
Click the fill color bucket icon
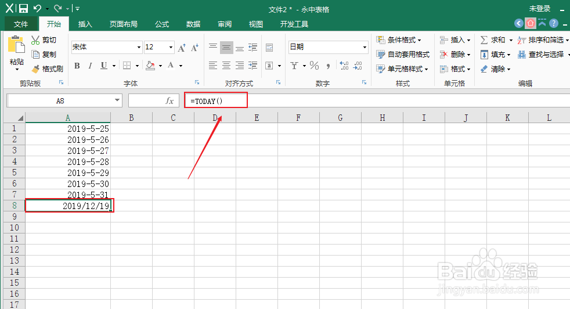(x=150, y=66)
